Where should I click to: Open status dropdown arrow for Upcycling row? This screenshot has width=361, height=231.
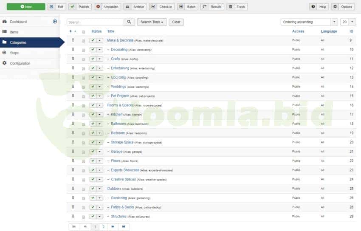(99, 78)
